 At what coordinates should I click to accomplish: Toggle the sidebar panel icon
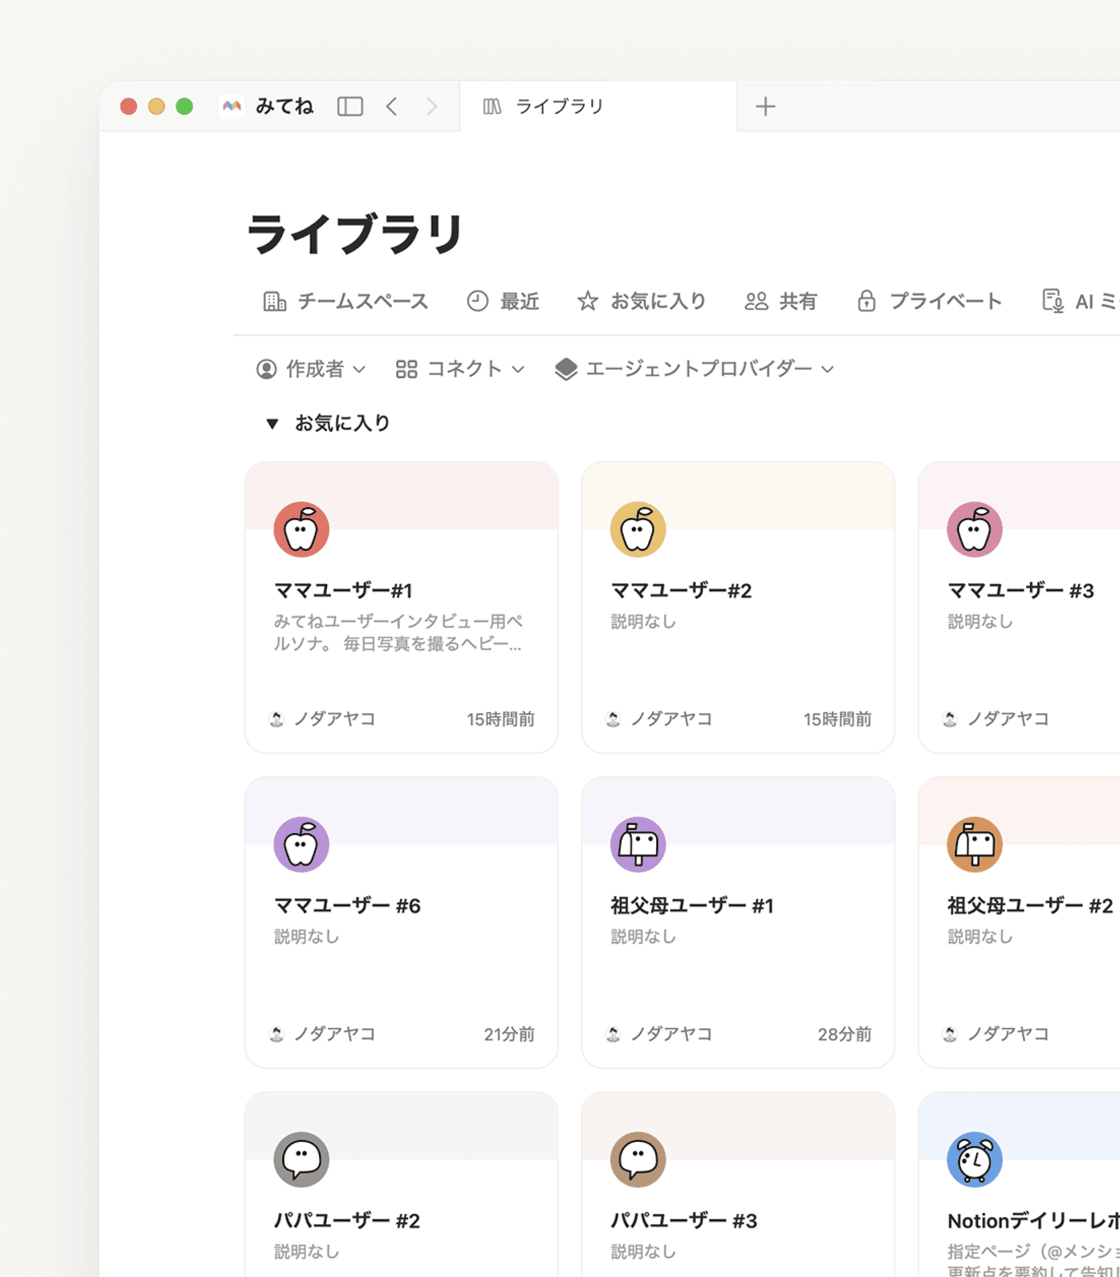click(350, 106)
